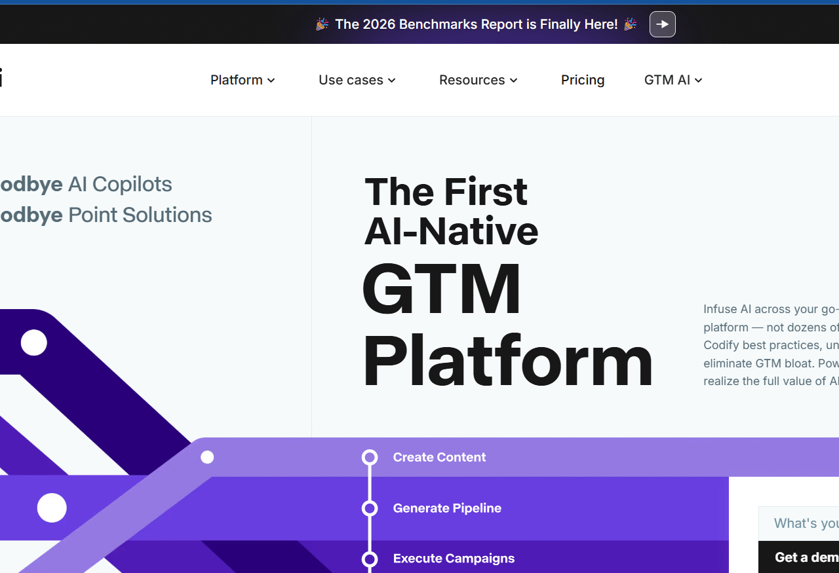Open the 2026 Benchmarks Report banner link
Image resolution: width=839 pixels, height=573 pixels.
476,24
